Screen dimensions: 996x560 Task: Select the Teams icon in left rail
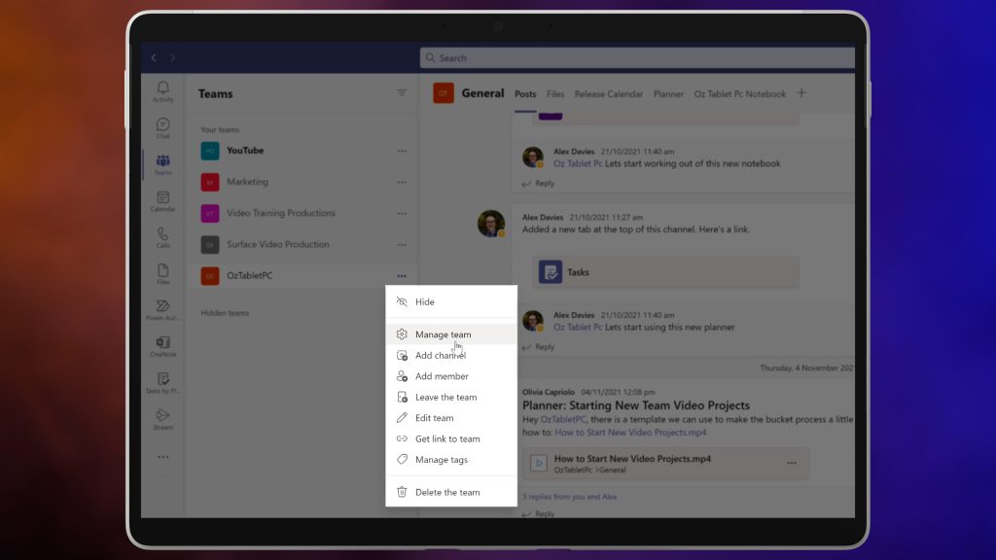point(162,163)
